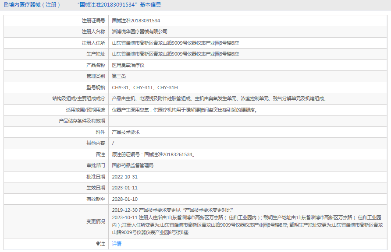The height and width of the screenshot is (252, 391).
Task: Click the 型号规格 row label
Action: coord(96,87)
